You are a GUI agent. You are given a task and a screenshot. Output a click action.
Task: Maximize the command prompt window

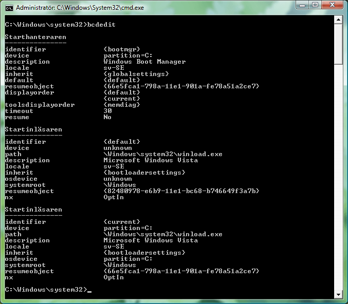pyautogui.click(x=315, y=5)
